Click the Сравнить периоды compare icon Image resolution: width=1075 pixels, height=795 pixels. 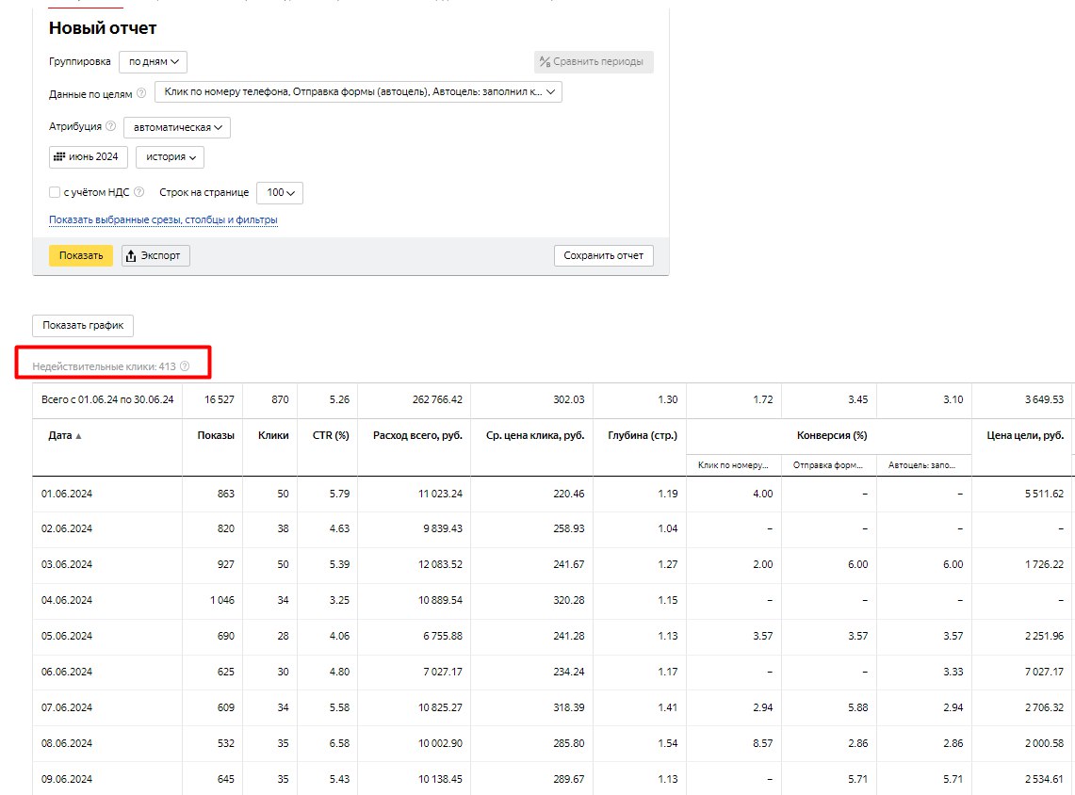pyautogui.click(x=545, y=62)
